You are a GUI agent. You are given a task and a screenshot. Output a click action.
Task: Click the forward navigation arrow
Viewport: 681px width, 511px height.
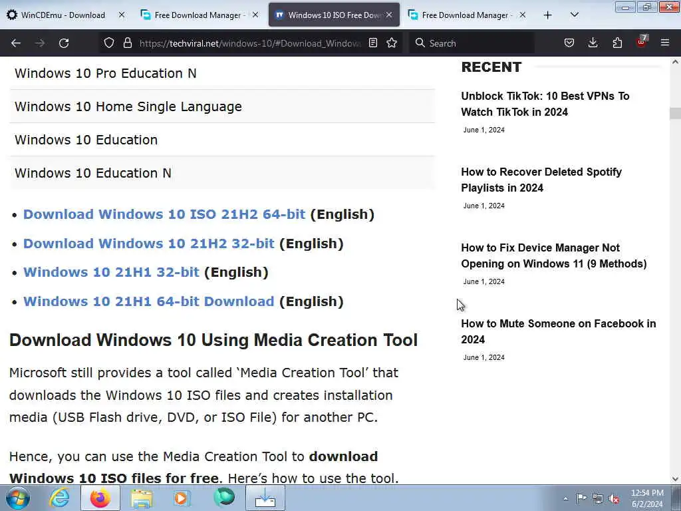pos(40,43)
